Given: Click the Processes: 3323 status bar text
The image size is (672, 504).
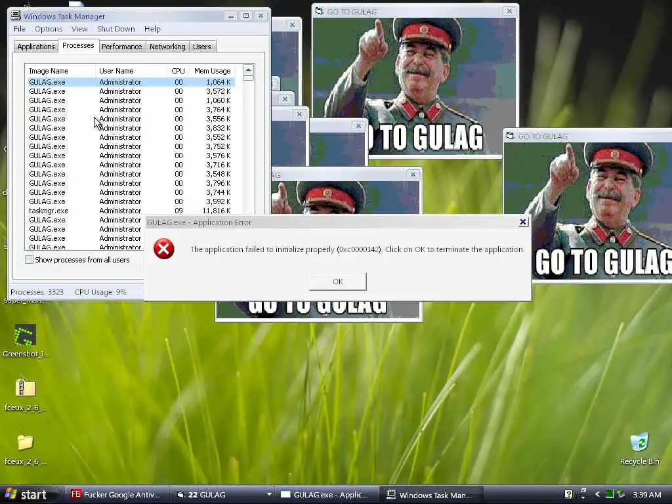Looking at the screenshot, I should click(37, 292).
